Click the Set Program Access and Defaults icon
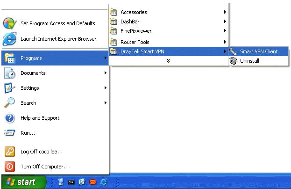Screen dimensions: 291x189 pos(10,23)
